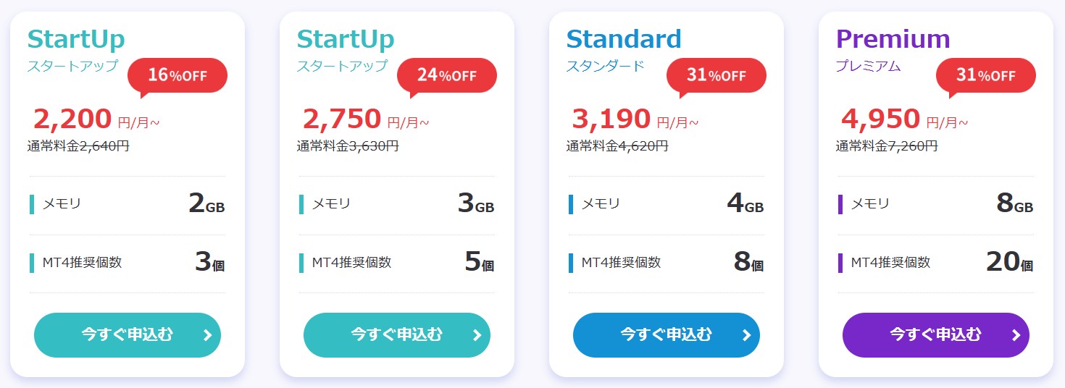Click the chevron arrow on the Premium apply button

pos(1016,335)
